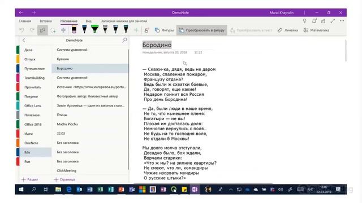Switch to the Рисование tab

click(x=69, y=21)
